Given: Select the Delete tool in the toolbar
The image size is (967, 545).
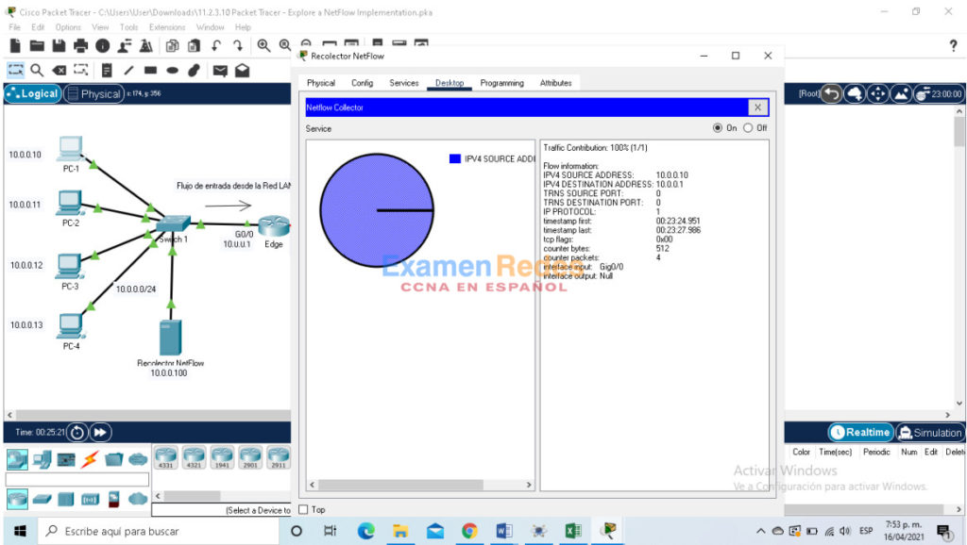Looking at the screenshot, I should point(59,70).
